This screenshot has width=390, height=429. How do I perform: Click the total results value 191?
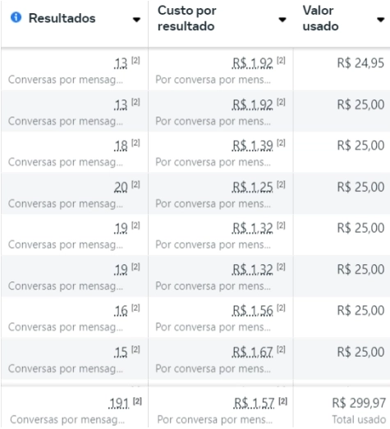118,404
